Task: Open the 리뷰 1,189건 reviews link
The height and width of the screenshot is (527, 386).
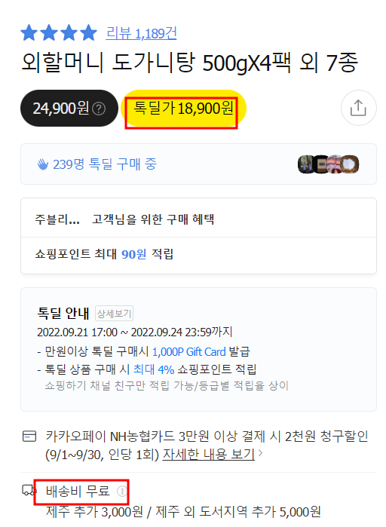Action: [x=141, y=33]
